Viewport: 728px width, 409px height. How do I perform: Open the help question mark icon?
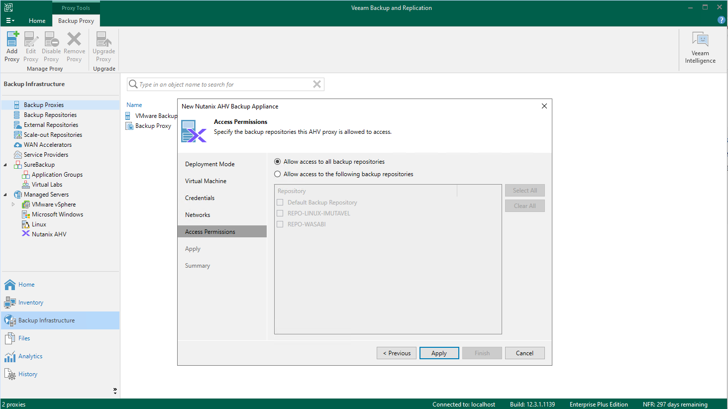click(x=721, y=20)
